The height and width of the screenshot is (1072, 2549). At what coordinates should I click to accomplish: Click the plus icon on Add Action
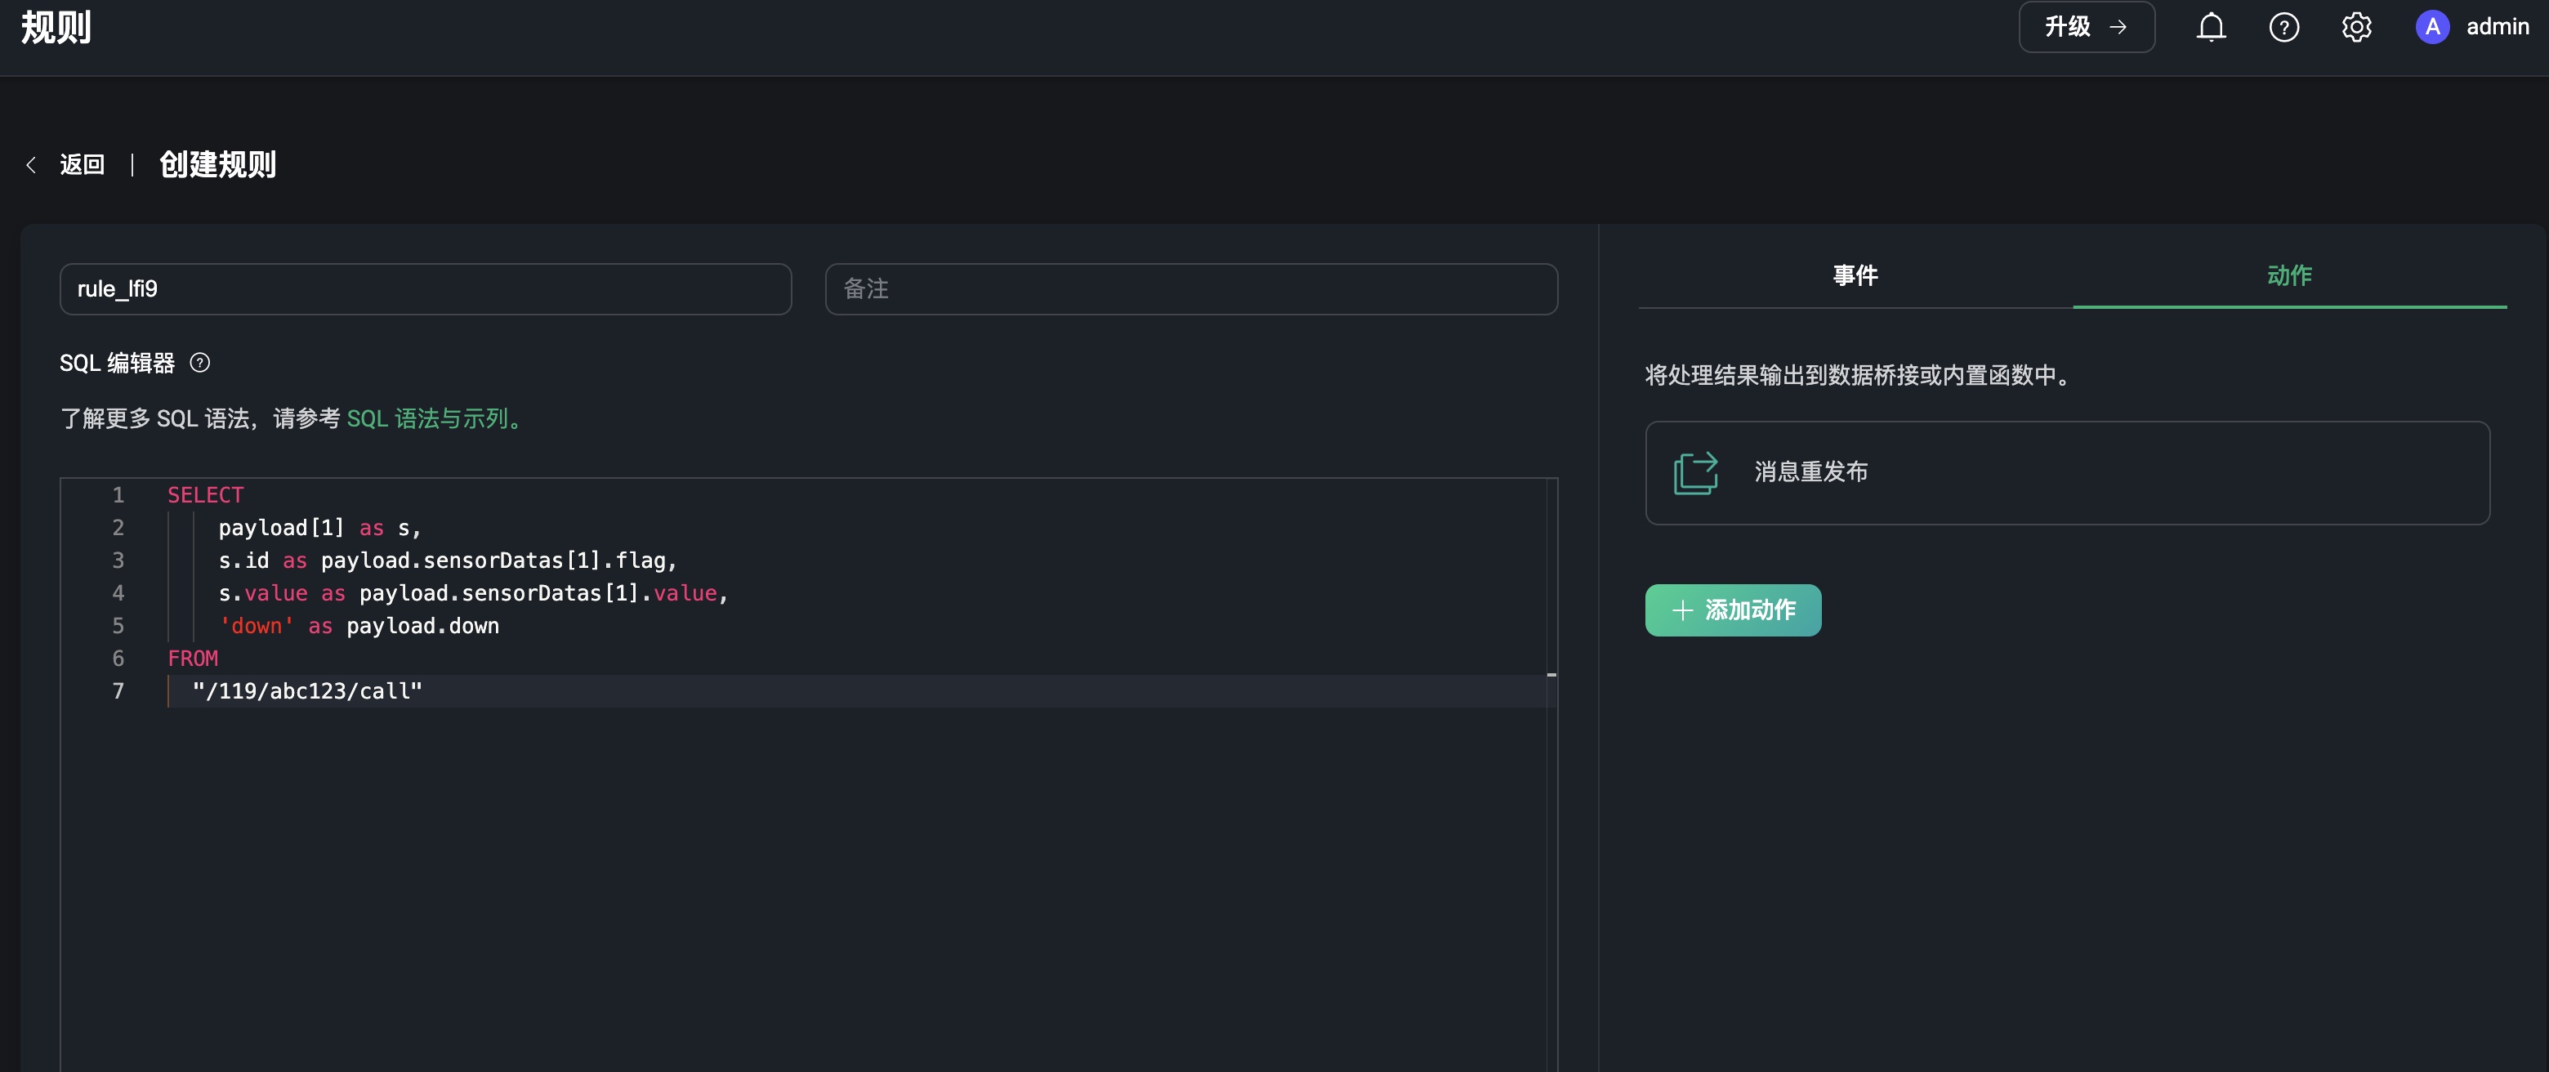tap(1682, 610)
